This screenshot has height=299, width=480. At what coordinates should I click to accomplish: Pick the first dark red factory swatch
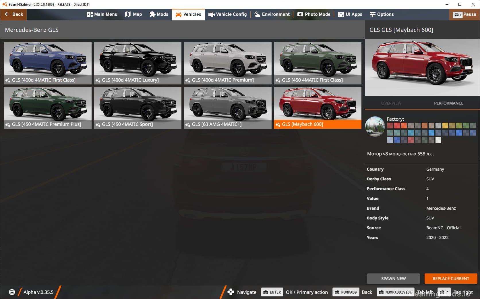point(390,126)
